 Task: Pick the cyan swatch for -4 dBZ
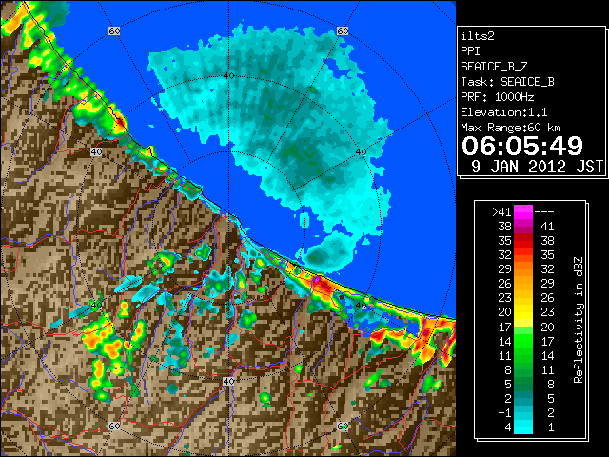pyautogui.click(x=523, y=427)
